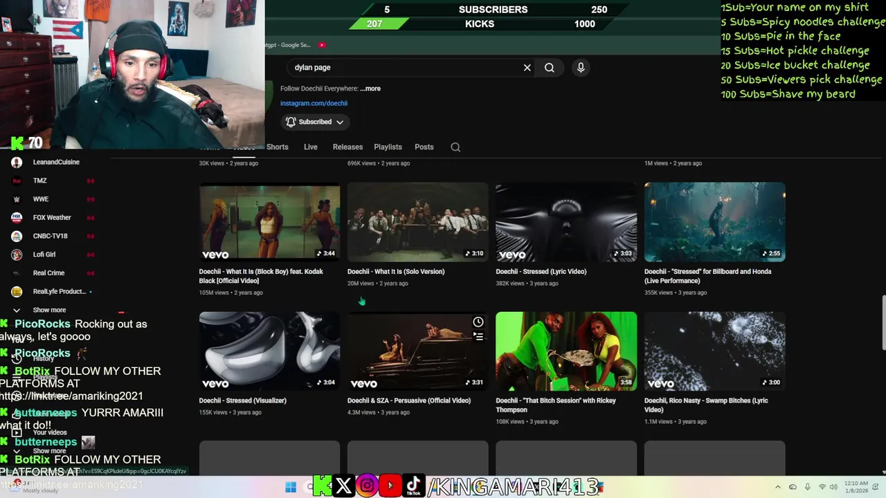Viewport: 886px width, 498px height.
Task: Switch to the Shorts tab
Action: [277, 147]
